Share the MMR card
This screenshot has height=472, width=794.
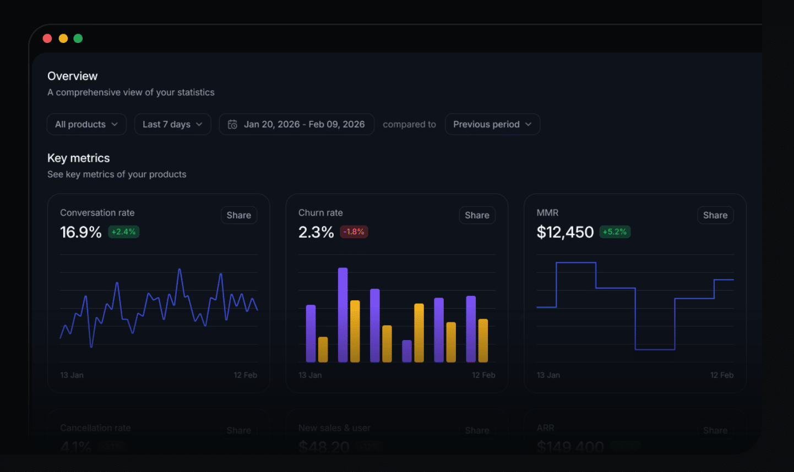tap(715, 215)
